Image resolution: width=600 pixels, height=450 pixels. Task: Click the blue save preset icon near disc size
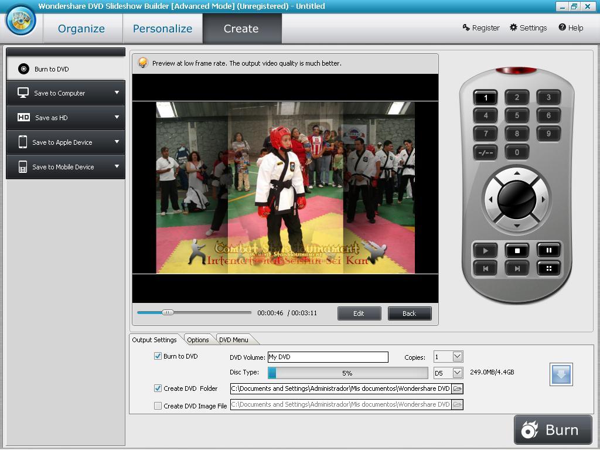click(561, 374)
